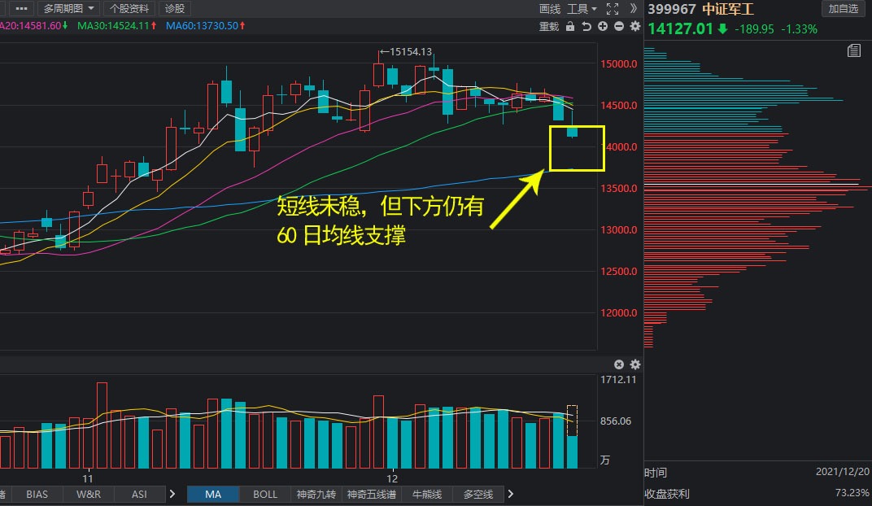The height and width of the screenshot is (506, 872).
Task: Click month 12 on the time axis
Action: [392, 478]
